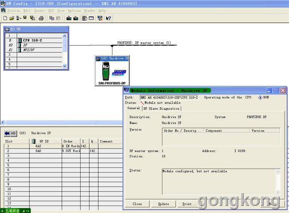Select the Unidrive SP drive image
289x213 pixels.
[106, 71]
